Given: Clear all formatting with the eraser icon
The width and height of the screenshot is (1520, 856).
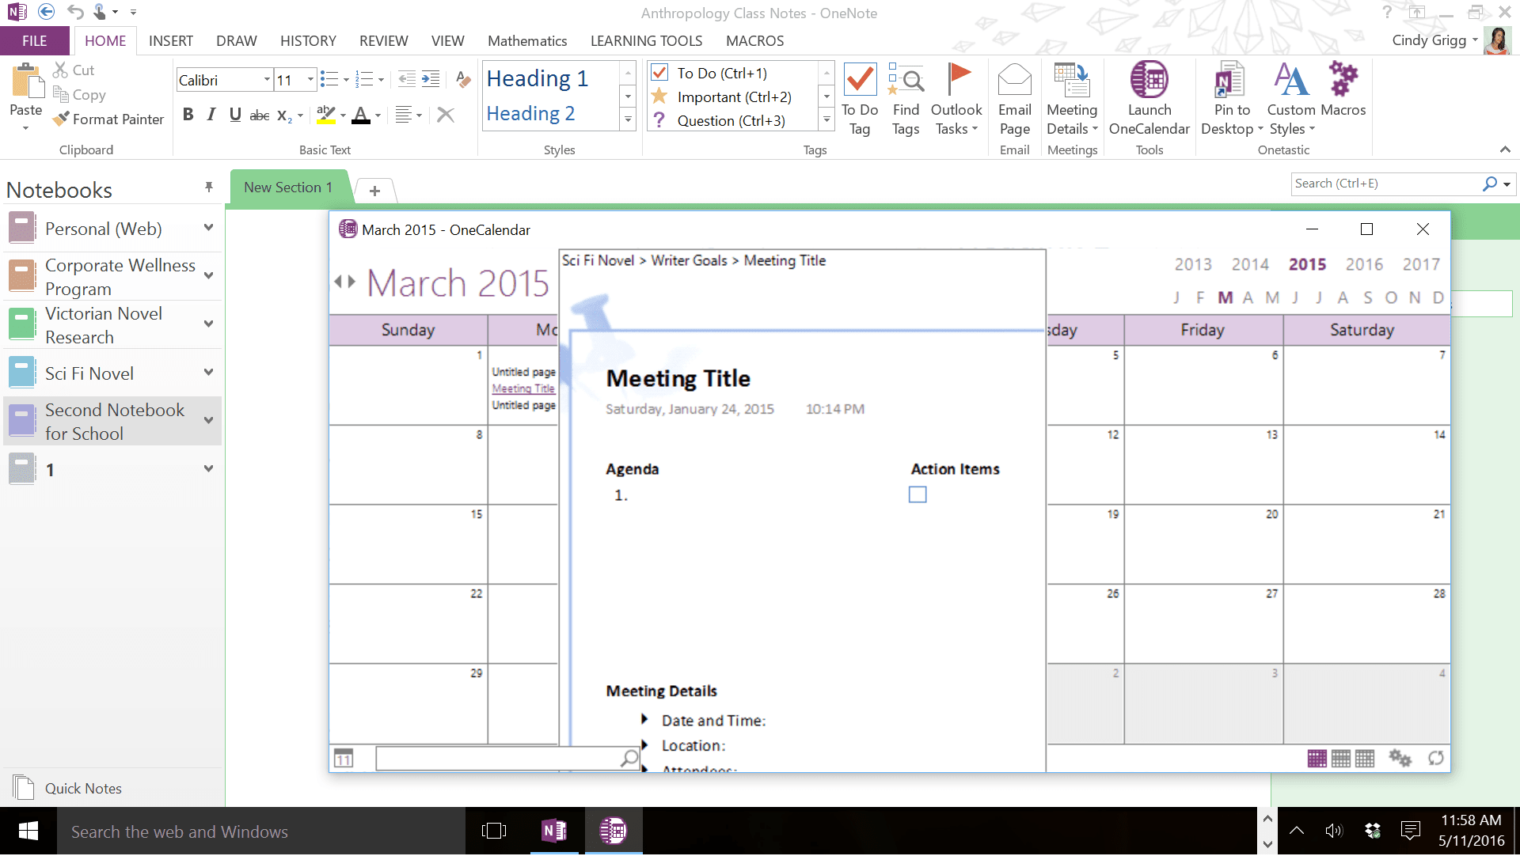Looking at the screenshot, I should pos(464,79).
